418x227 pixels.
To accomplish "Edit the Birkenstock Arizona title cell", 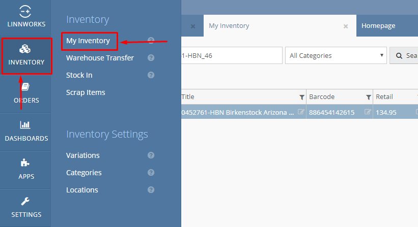I will pyautogui.click(x=301, y=112).
